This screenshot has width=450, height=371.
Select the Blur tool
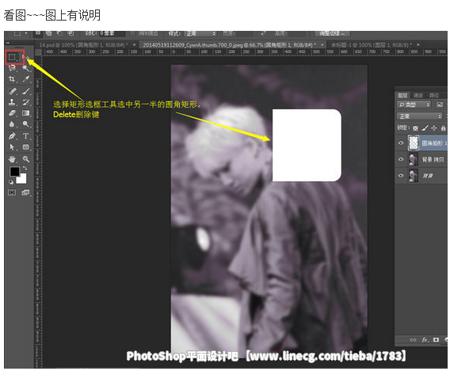[x=12, y=123]
